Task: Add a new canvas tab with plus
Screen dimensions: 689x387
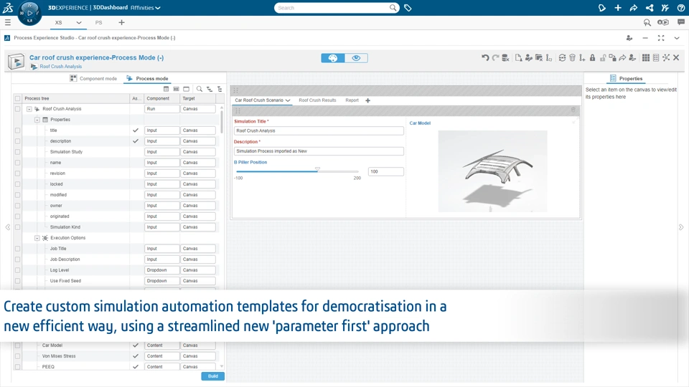Action: [x=367, y=100]
